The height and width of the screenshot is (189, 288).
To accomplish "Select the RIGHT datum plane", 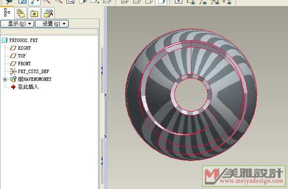I will (x=24, y=48).
